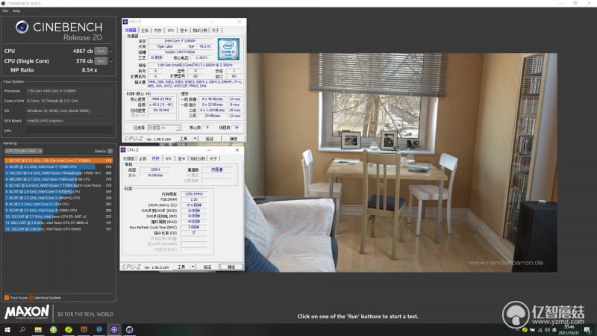597x336 pixels.
Task: Open the Cinebench File menu
Action: click(x=5, y=11)
